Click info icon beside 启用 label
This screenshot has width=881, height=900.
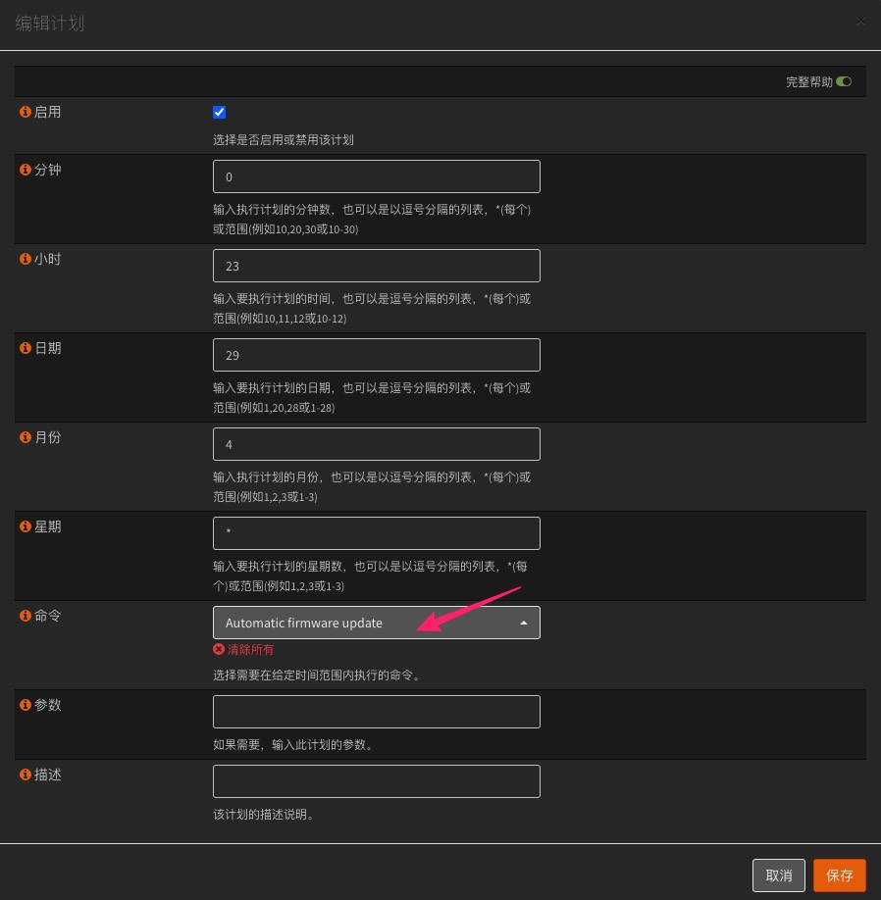pos(26,113)
